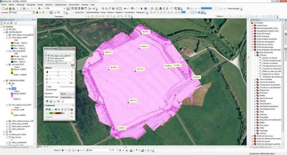Click the Fixed Zoom In icon
The height and width of the screenshot is (155, 287).
[117, 8]
